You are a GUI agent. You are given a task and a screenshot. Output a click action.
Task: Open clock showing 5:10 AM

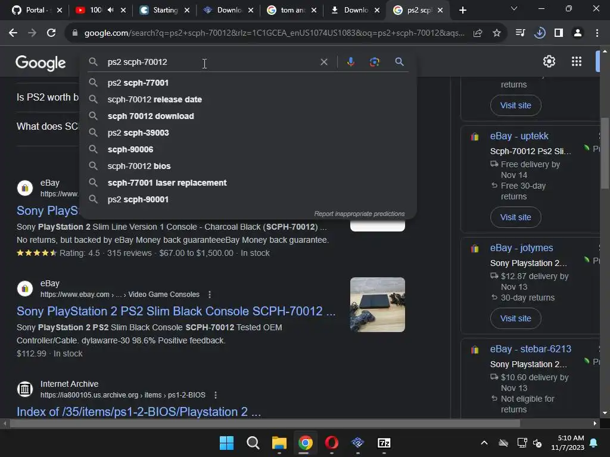click(x=568, y=443)
